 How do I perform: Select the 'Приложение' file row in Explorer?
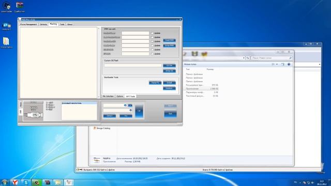[202, 89]
